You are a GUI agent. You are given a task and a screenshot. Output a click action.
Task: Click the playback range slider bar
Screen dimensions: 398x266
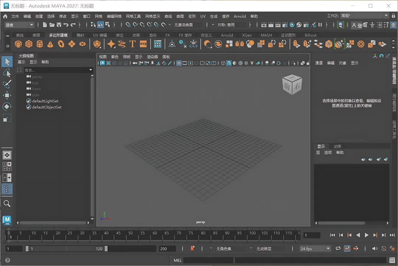pos(66,249)
